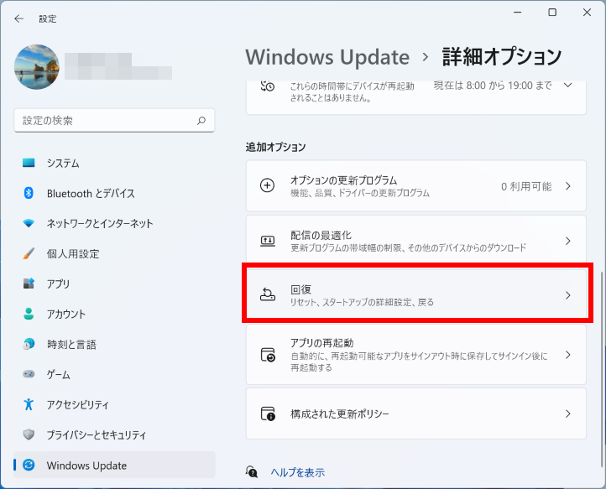Click the magnifier icon in the search box
The width and height of the screenshot is (606, 489).
point(201,121)
